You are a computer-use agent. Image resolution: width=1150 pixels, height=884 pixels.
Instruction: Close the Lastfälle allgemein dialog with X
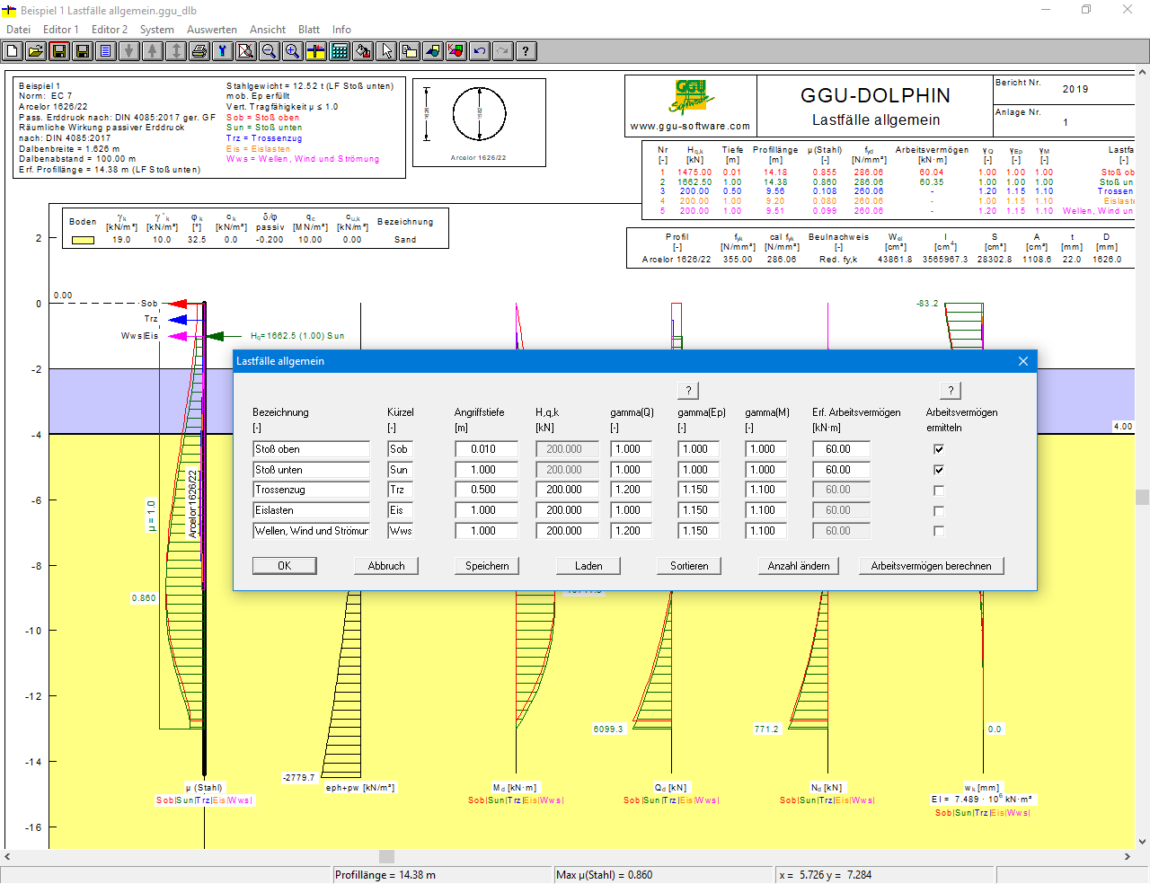[1022, 361]
